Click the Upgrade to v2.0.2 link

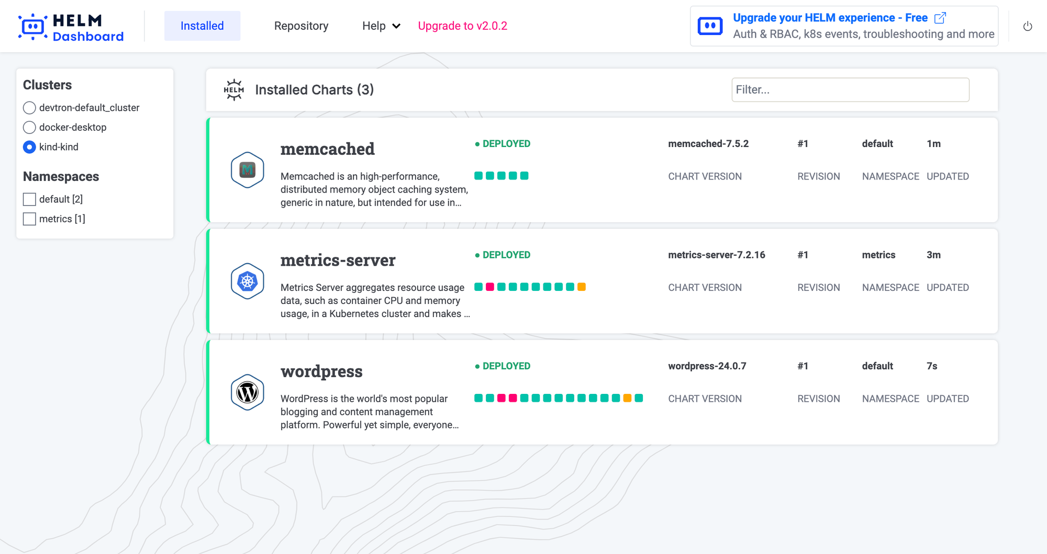[462, 26]
